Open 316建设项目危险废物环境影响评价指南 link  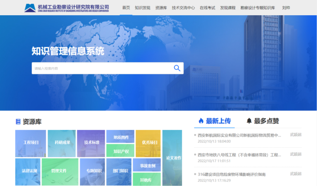[x=231, y=174]
